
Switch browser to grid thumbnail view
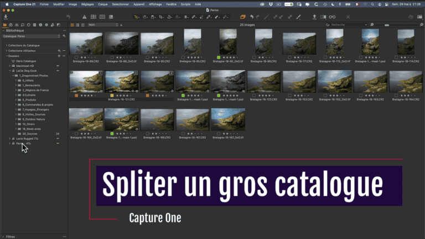click(72, 25)
